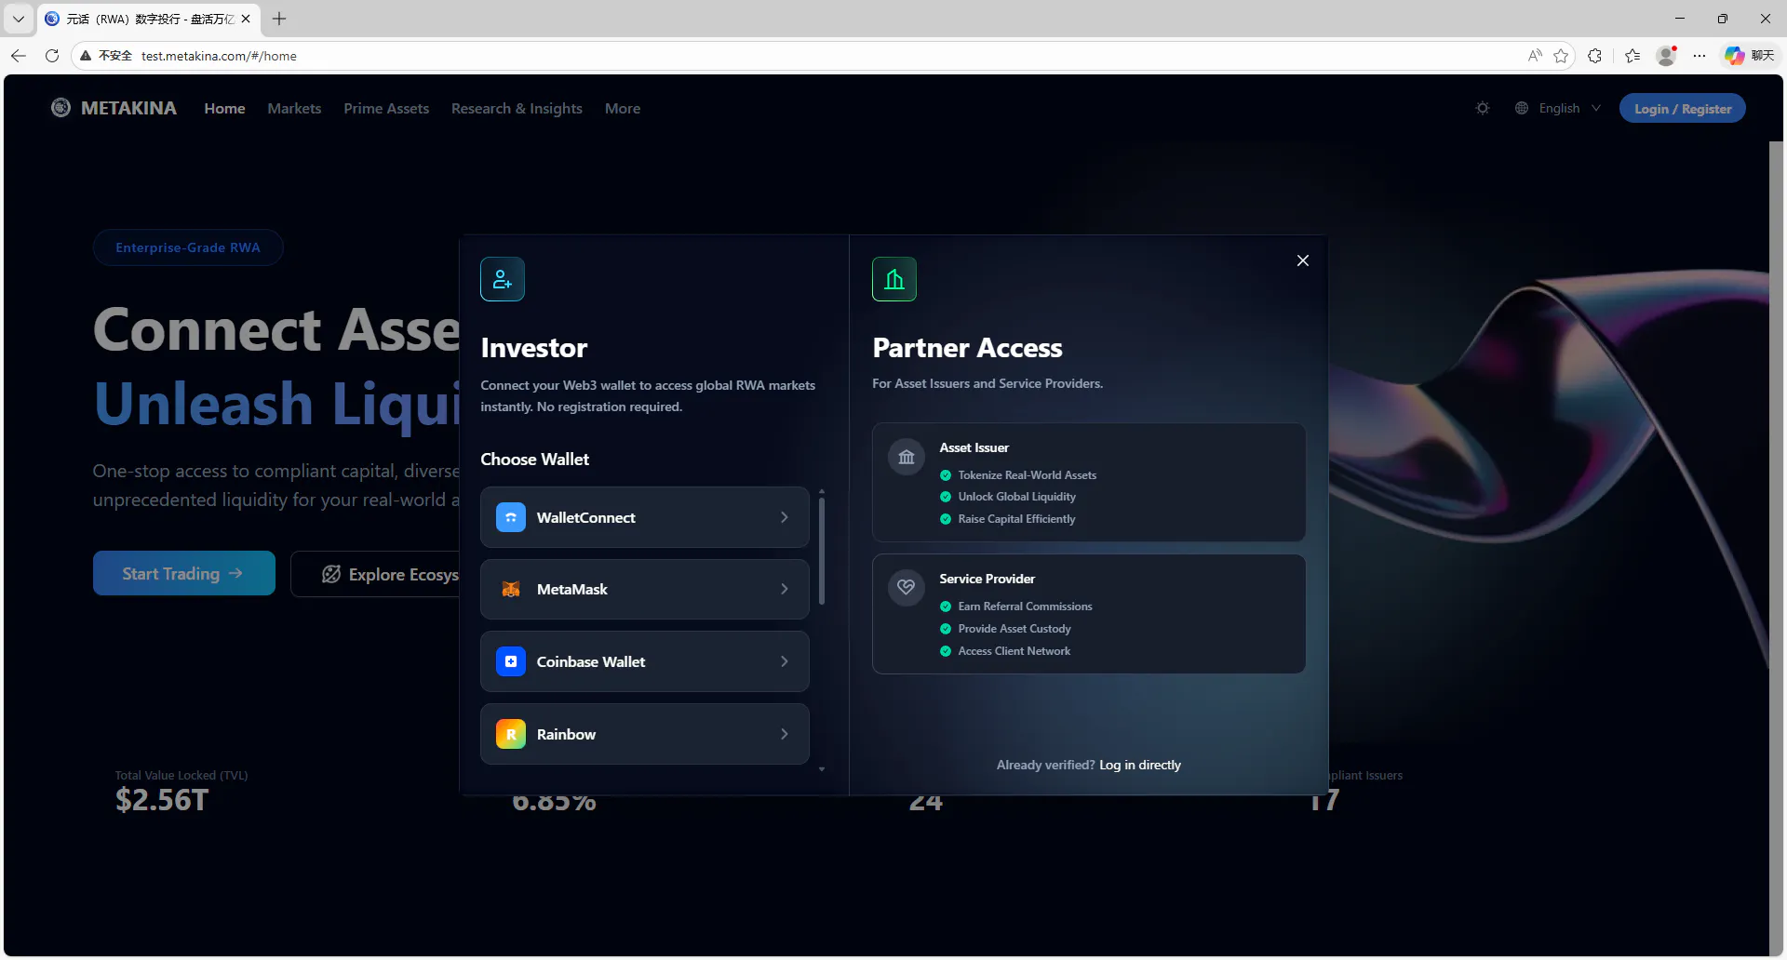Open the favorites list icon
The height and width of the screenshot is (960, 1787).
tap(1632, 56)
